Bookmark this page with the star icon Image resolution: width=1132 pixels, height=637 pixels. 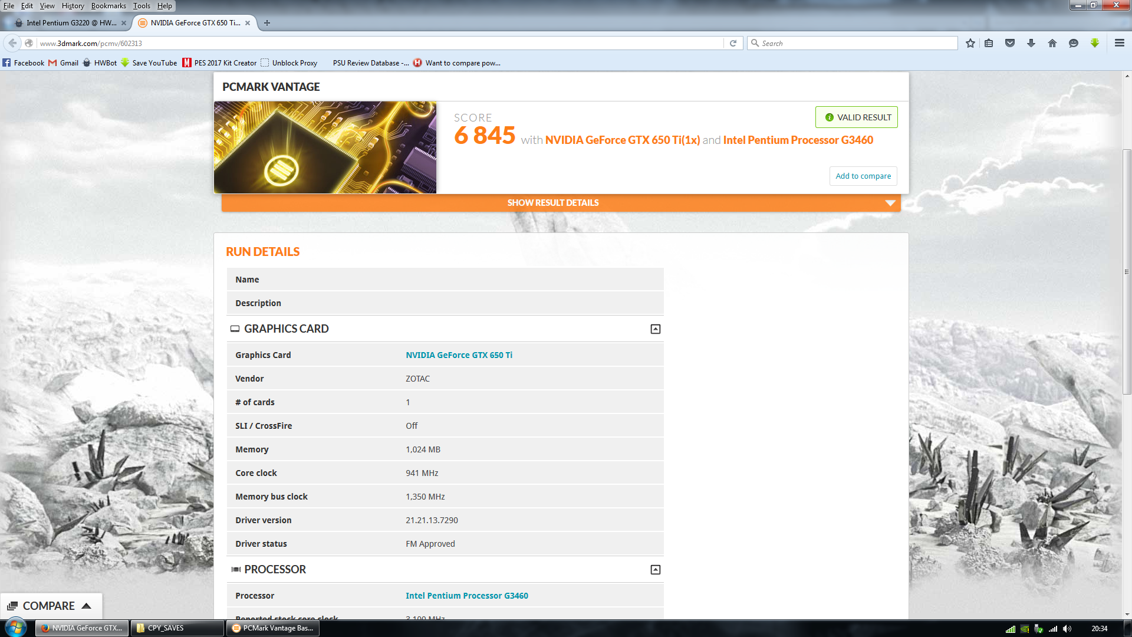click(x=970, y=43)
